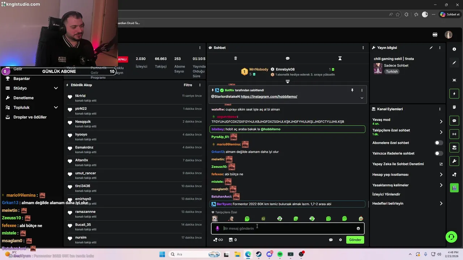Image resolution: width=463 pixels, height=260 pixels.
Task: Click the trash icon in chat header
Action: 235,58
